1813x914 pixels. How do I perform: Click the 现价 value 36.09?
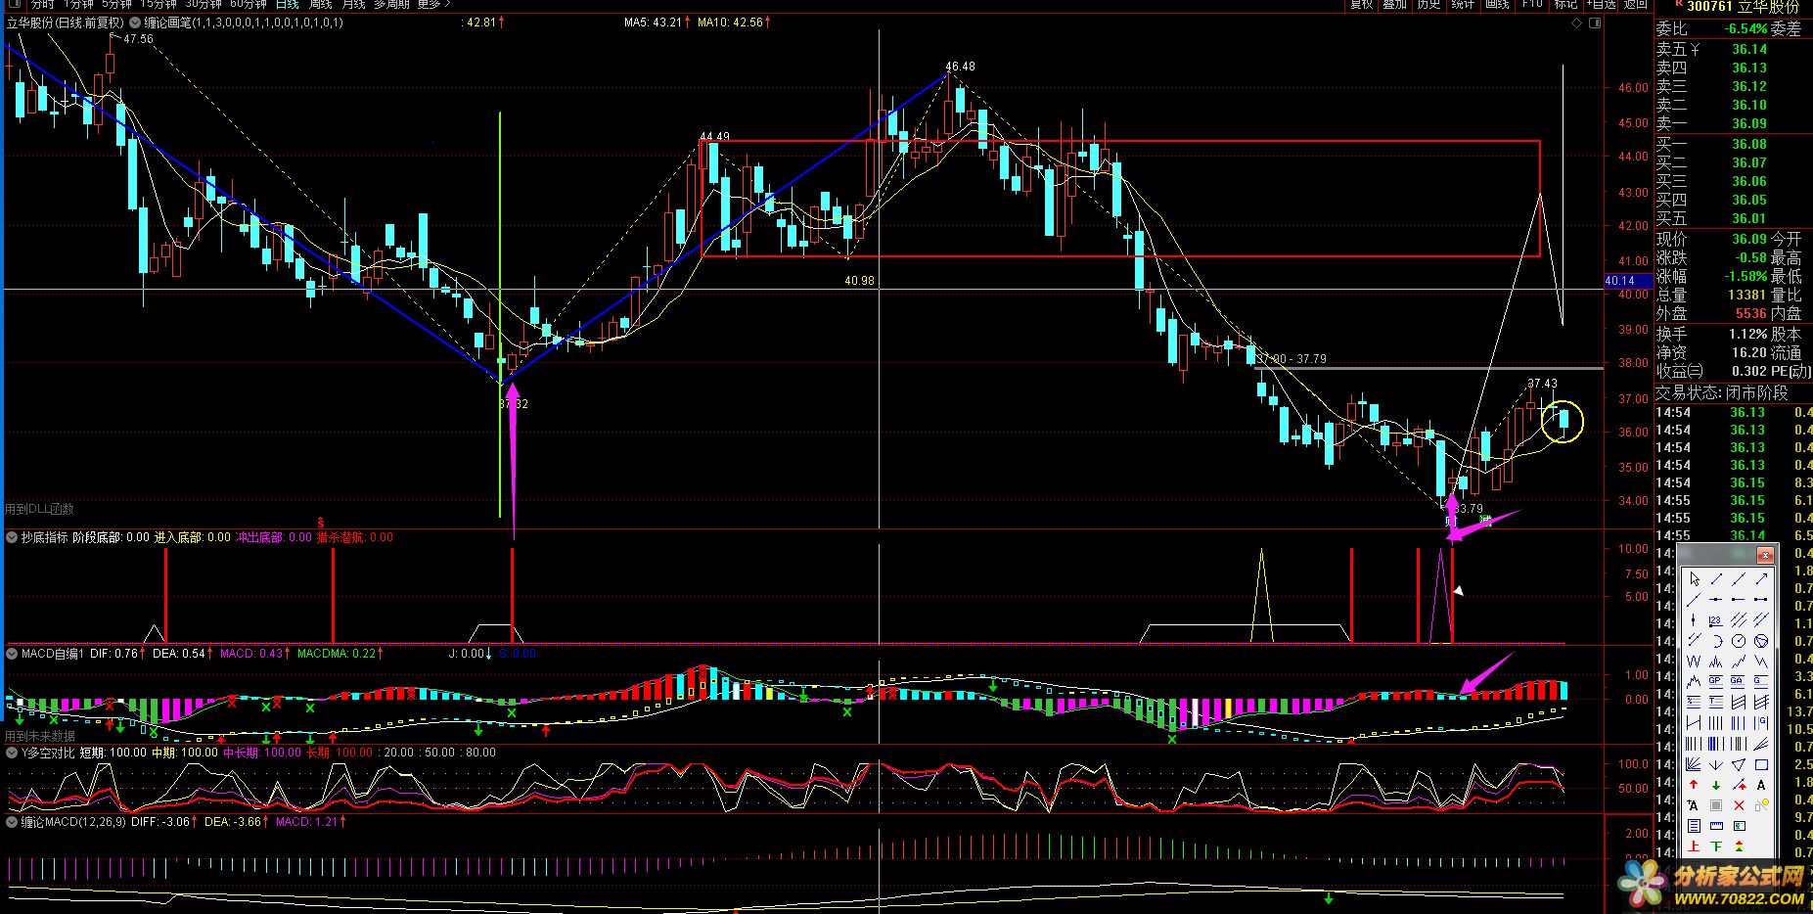click(1748, 239)
